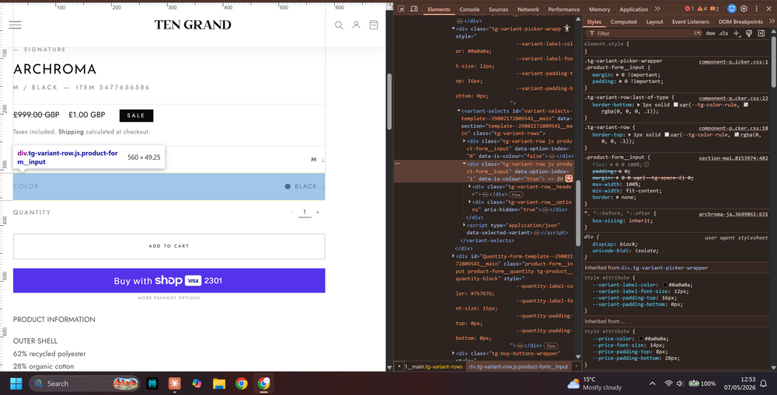The image size is (777, 395).
Task: Expand the tg-buy-buttons-wrapper div node
Action: pos(453,353)
